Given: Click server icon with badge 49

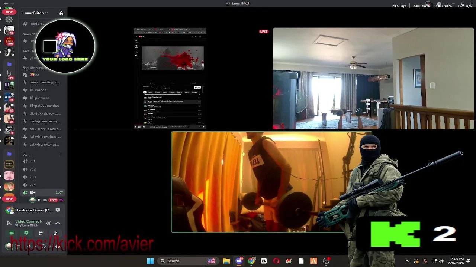Looking at the screenshot, I should pyautogui.click(x=9, y=108).
